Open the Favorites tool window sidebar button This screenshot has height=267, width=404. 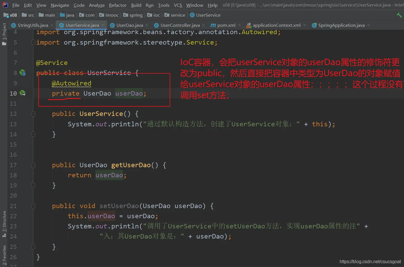[4, 255]
